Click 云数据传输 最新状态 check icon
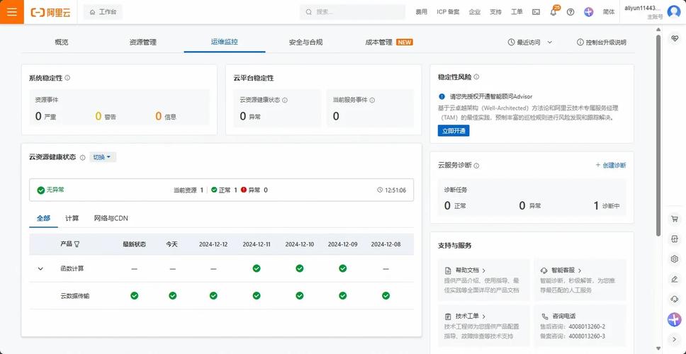 135,296
